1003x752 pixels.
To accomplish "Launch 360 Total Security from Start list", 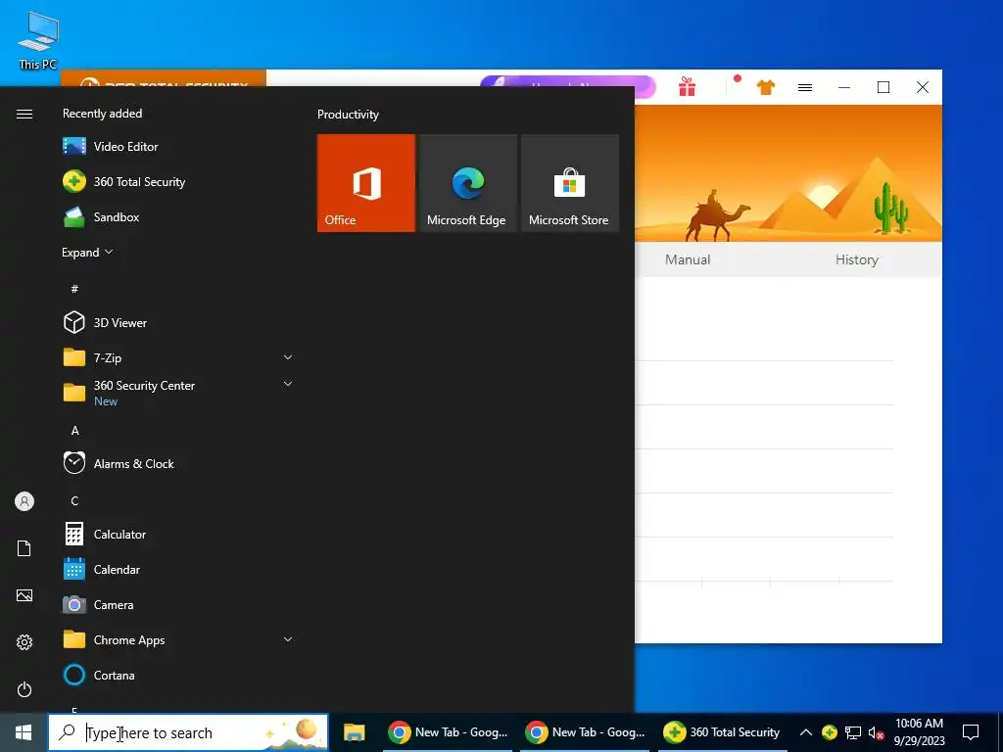I will pos(179,181).
